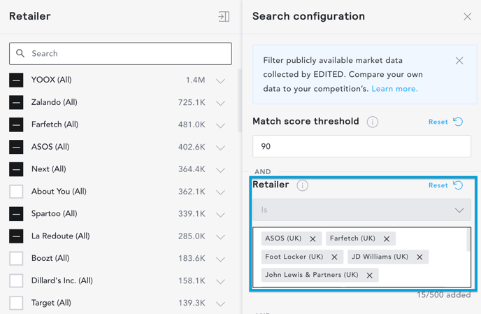Toggle the Zalando (All) checkbox
The height and width of the screenshot is (314, 481).
[16, 103]
